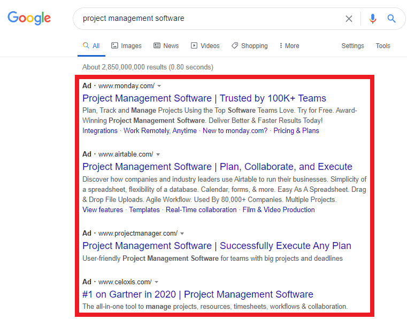Clear the search box with the X icon
This screenshot has width=407, height=319.
tap(349, 19)
